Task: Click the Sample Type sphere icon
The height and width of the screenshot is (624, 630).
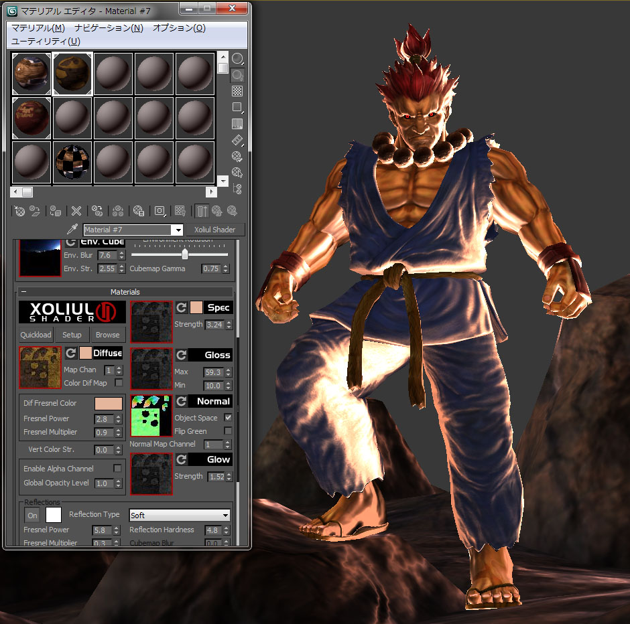Action: [237, 59]
